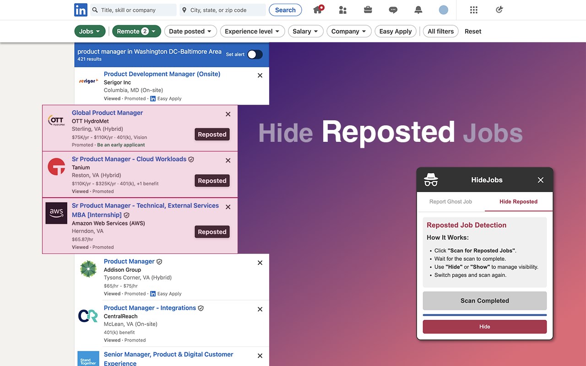
Task: Click the red Hide button
Action: (485, 327)
